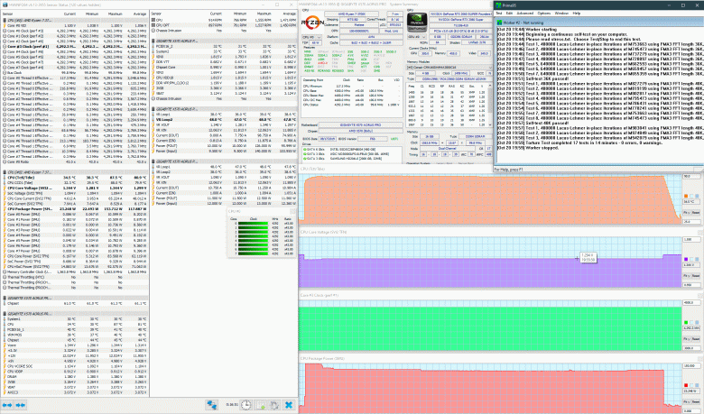Click the Maximum column header in left sensor panel
704x414 pixels.
(115, 14)
